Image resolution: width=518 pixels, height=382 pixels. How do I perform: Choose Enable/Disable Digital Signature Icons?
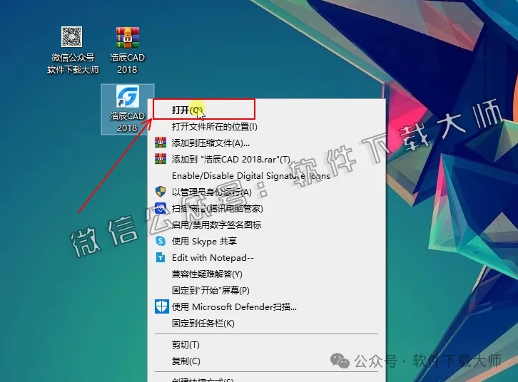click(266, 175)
